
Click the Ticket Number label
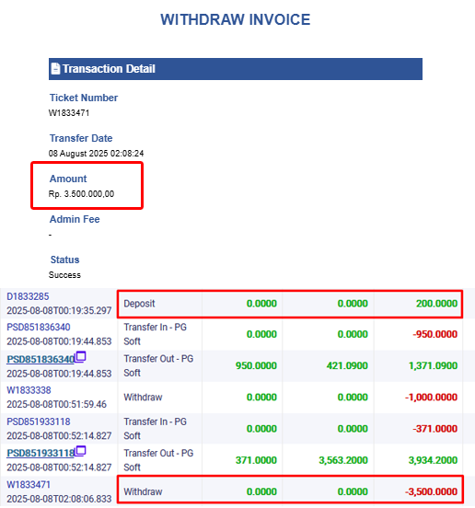point(84,98)
